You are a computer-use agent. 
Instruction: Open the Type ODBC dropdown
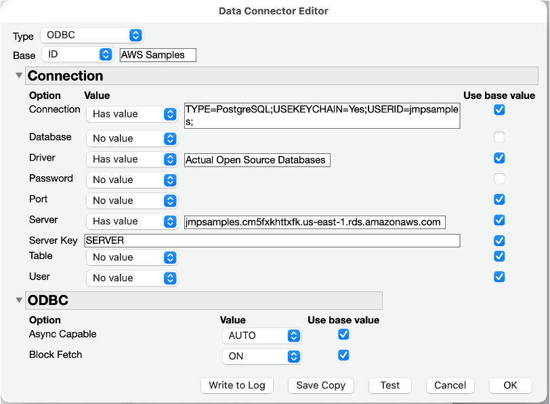[x=91, y=35]
